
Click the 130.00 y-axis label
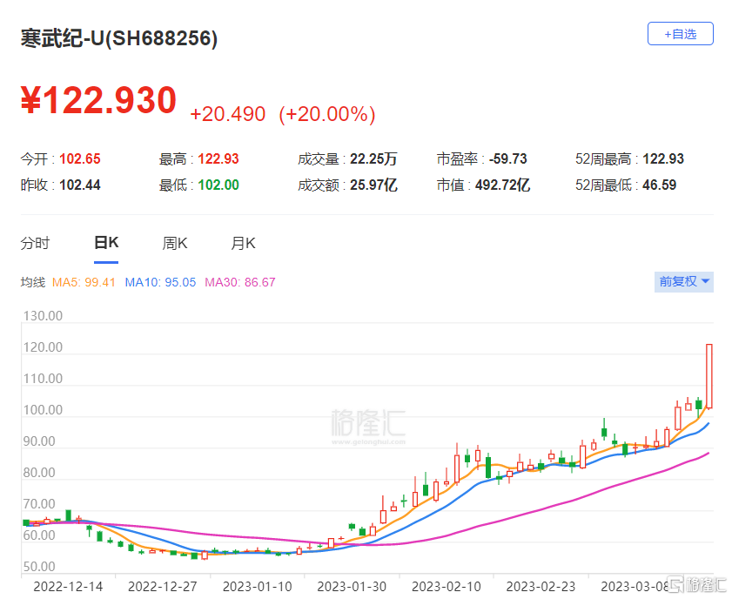pos(43,316)
